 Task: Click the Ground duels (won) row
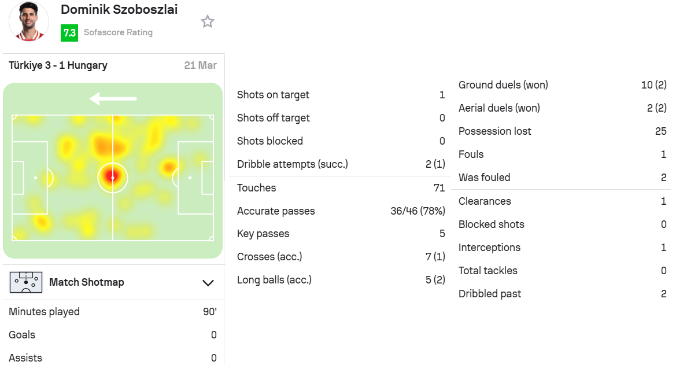point(562,85)
